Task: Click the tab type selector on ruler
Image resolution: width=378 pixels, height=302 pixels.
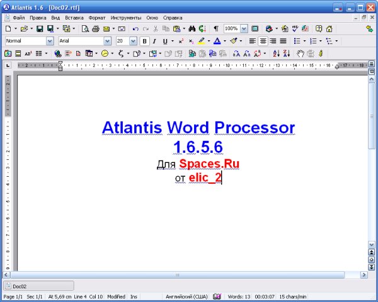Action: 8,65
